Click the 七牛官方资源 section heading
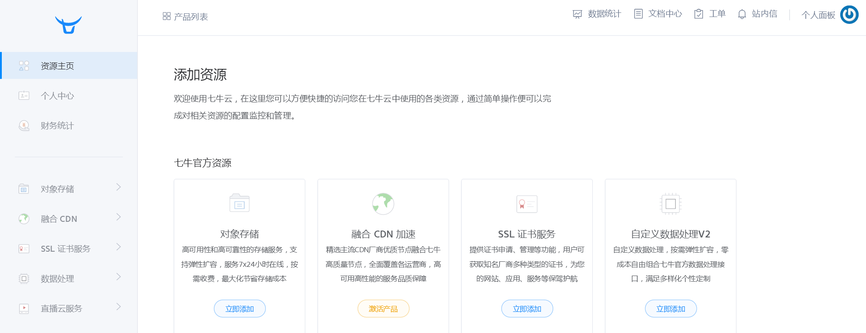Viewport: 866px width, 333px height. (x=202, y=163)
